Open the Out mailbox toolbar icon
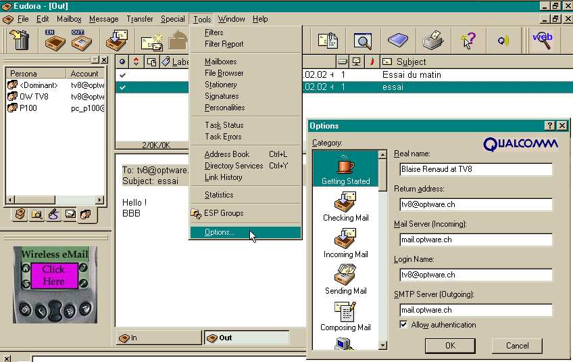The image size is (573, 362). tap(82, 40)
